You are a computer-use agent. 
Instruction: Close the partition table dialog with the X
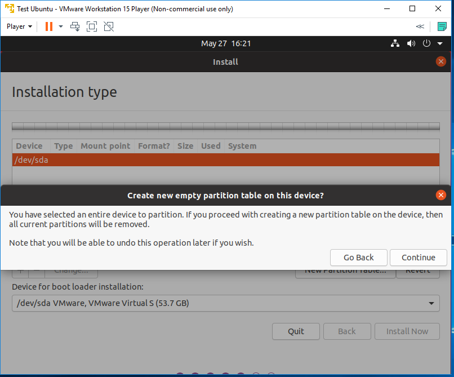(x=440, y=195)
